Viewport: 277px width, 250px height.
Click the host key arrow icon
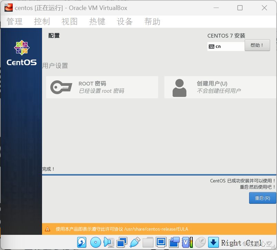click(x=213, y=242)
